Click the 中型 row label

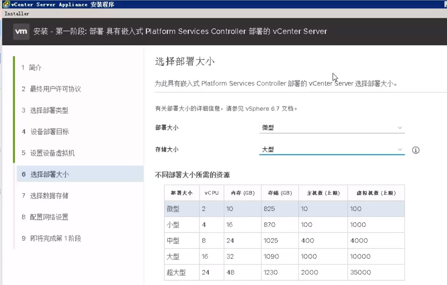[x=173, y=241]
